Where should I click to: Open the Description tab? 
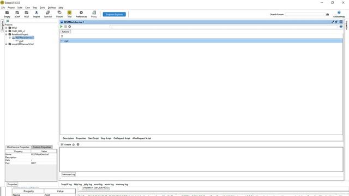pos(68,138)
